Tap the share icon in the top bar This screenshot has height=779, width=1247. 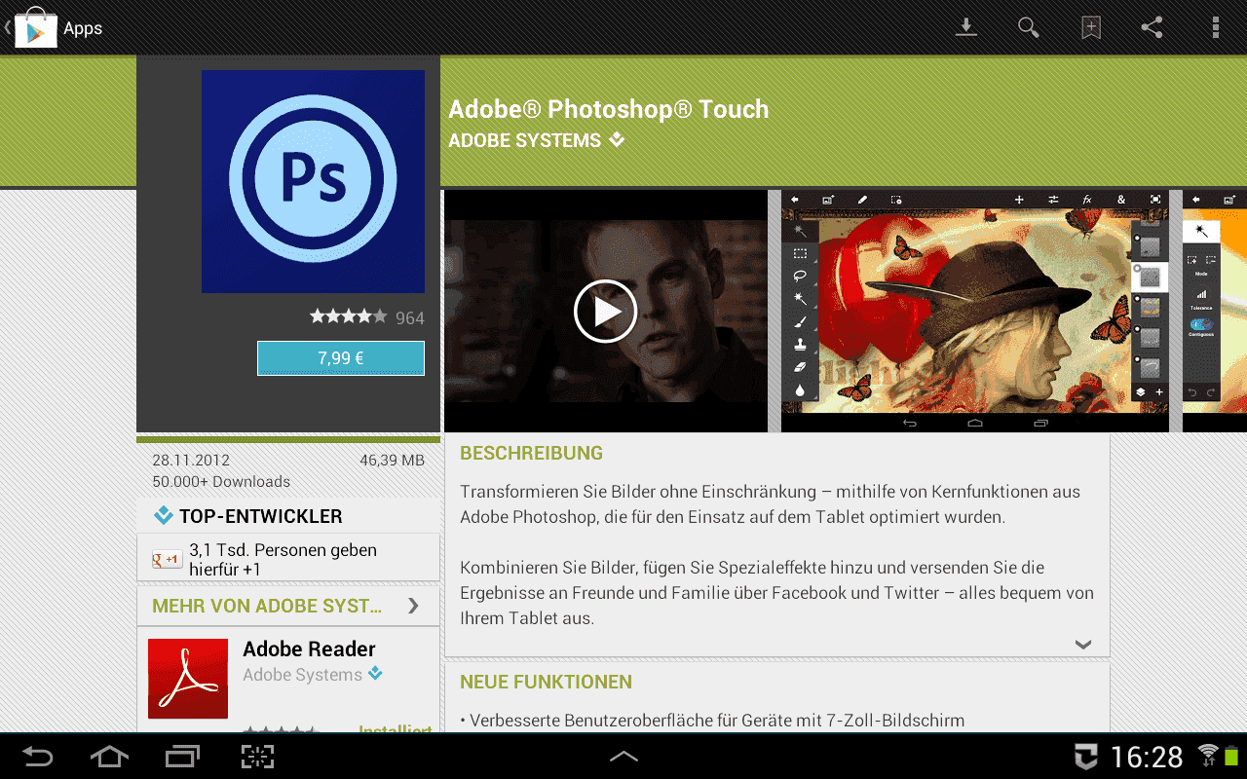(1153, 27)
